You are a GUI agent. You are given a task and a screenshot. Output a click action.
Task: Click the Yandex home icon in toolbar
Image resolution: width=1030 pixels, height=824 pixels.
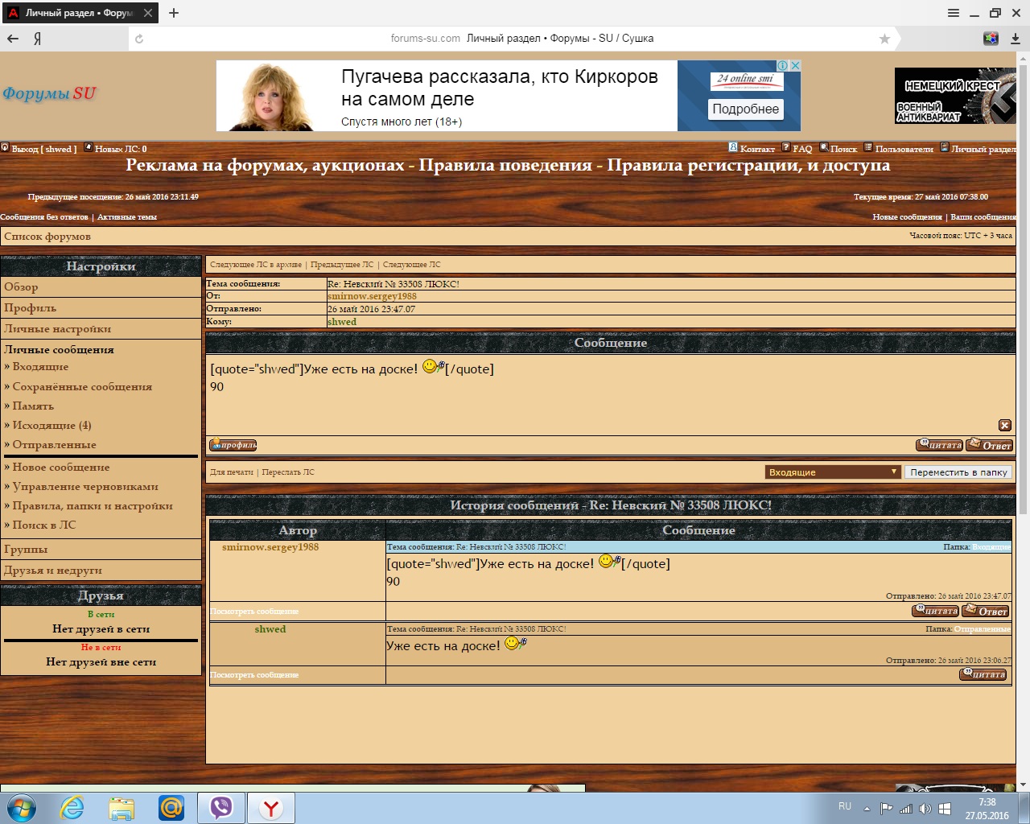pyautogui.click(x=37, y=39)
